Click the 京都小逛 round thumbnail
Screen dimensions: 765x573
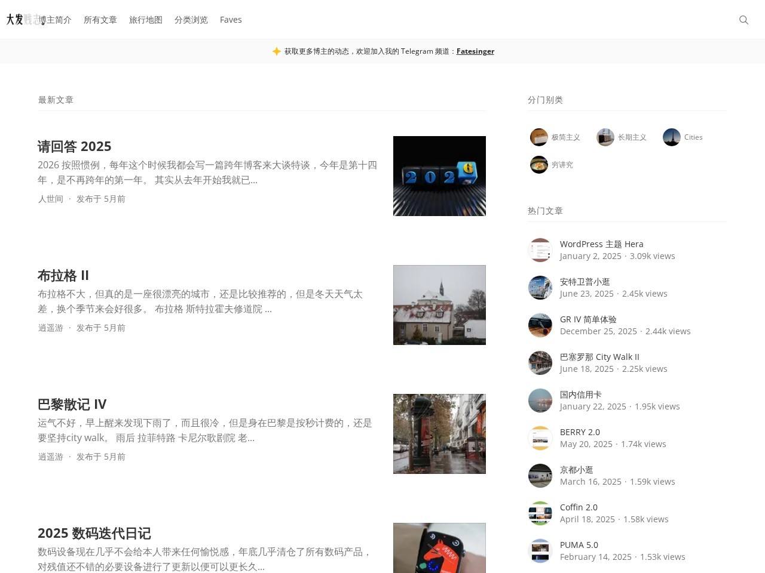(540, 476)
